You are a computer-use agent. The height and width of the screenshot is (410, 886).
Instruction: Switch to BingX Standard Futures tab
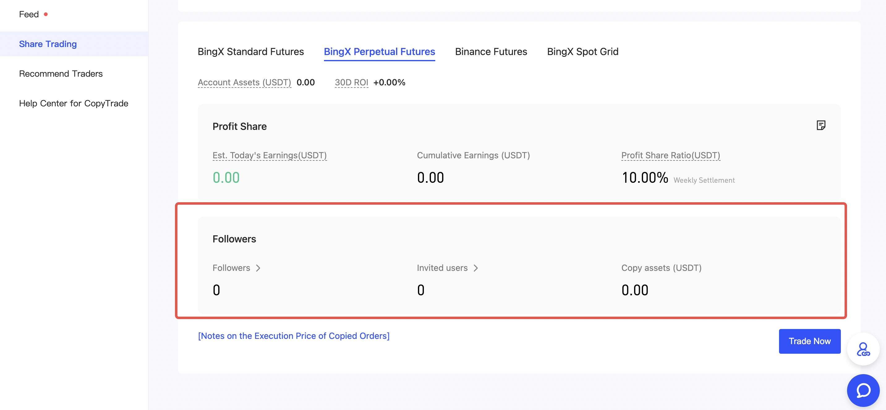[x=250, y=52]
